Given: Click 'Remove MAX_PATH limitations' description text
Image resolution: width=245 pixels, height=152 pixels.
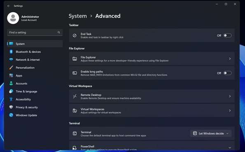Looking at the screenshot, I should click(124, 75).
